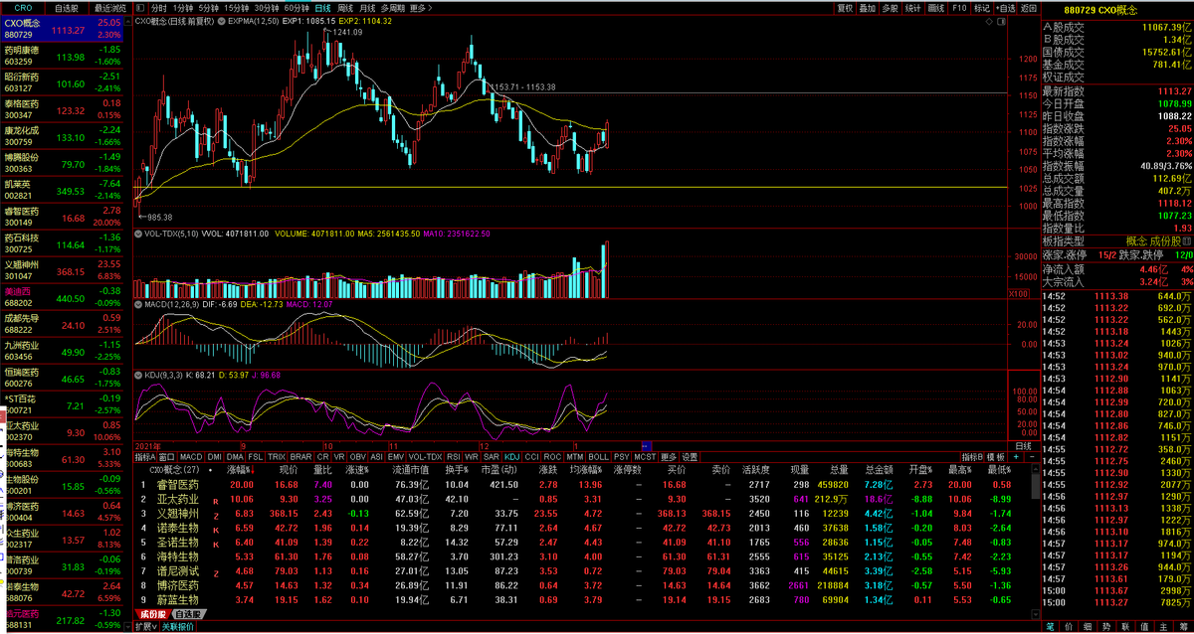Sort the list by the 涨幅% column header
Image resolution: width=1194 pixels, height=634 pixels.
[x=240, y=469]
